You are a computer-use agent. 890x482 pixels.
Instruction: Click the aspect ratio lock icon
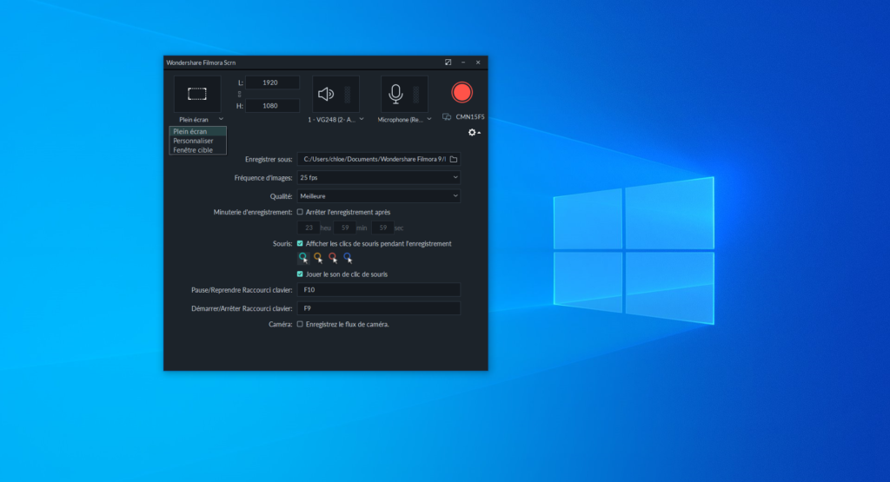pos(240,94)
